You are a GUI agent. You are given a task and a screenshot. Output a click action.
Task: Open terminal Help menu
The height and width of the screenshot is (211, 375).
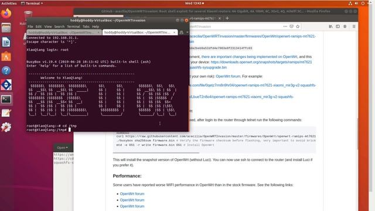pyautogui.click(x=96, y=26)
